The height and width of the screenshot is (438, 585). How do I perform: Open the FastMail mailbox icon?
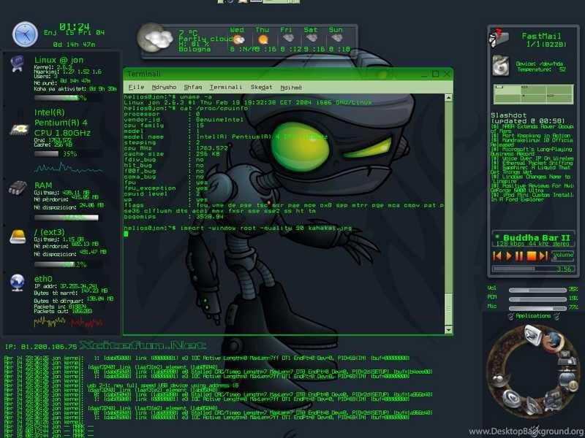click(x=501, y=36)
